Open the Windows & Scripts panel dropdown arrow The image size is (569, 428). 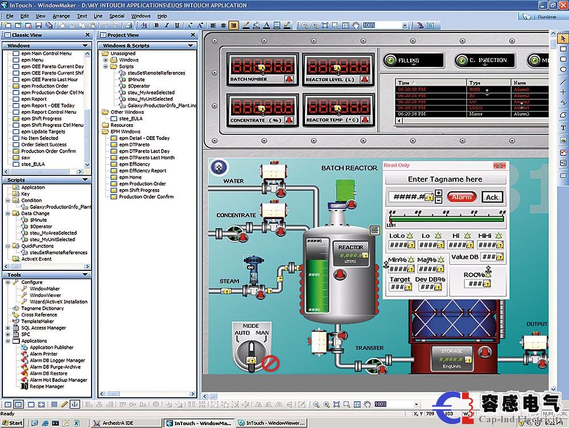[191, 46]
